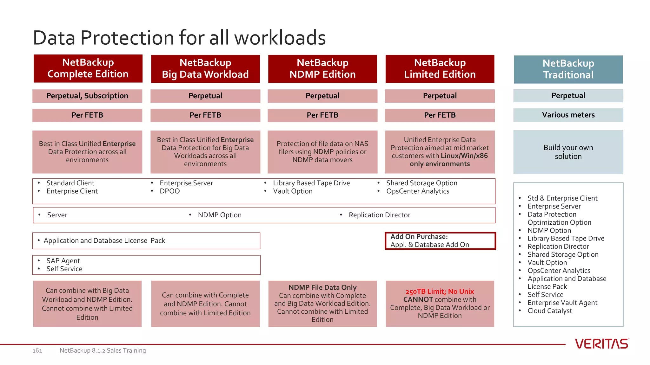
Task: Select the 'DPOO' bullet
Action: (170, 191)
